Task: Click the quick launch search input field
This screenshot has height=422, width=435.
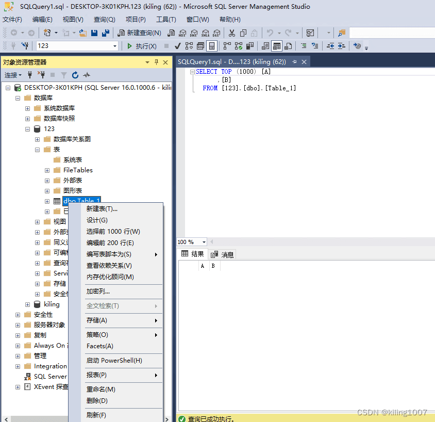Action: pyautogui.click(x=391, y=33)
